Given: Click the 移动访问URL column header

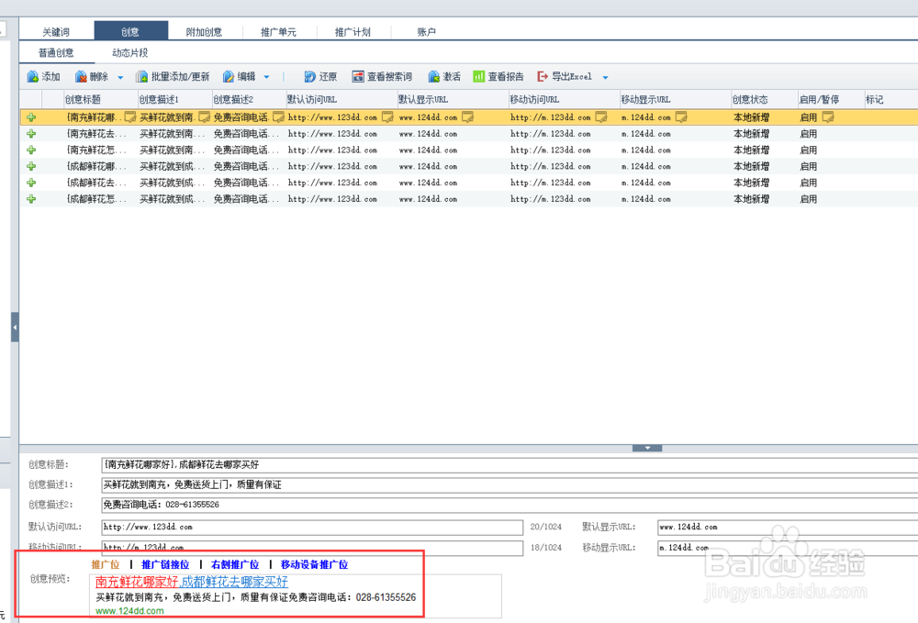Looking at the screenshot, I should coord(564,99).
